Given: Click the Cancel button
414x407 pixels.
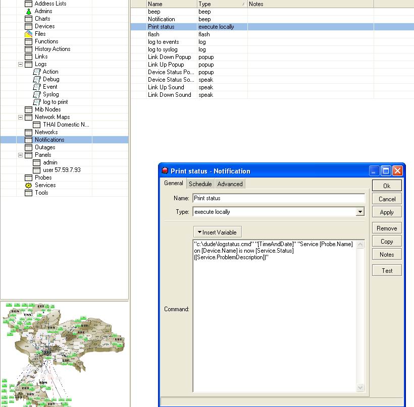Looking at the screenshot, I should click(x=387, y=199).
